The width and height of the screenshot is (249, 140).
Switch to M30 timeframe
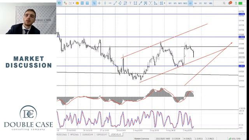(185, 3)
